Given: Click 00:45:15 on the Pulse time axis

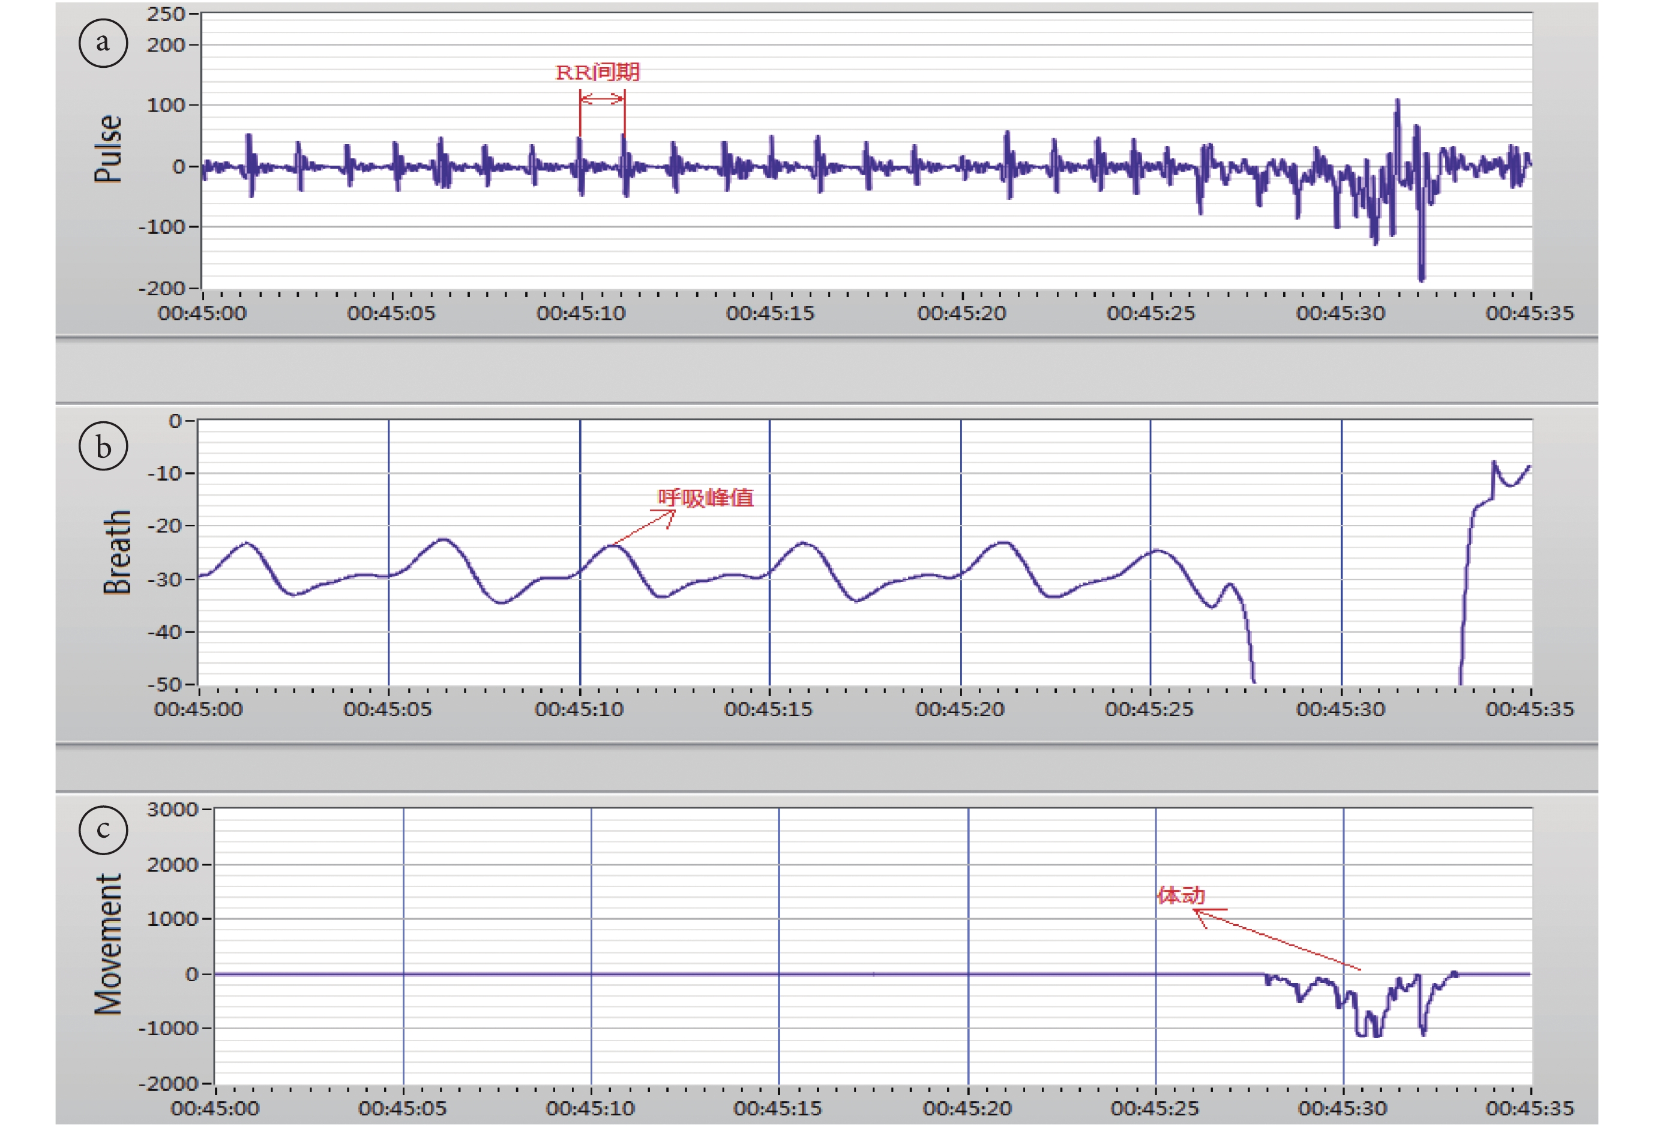Looking at the screenshot, I should click(771, 313).
